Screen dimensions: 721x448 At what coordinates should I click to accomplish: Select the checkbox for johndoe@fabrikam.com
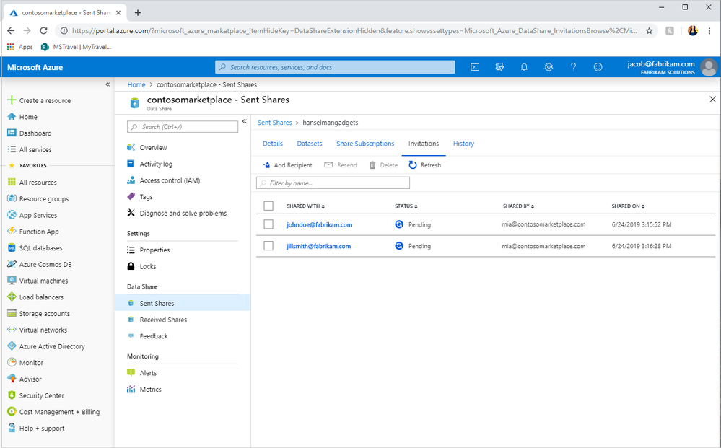[x=268, y=224]
